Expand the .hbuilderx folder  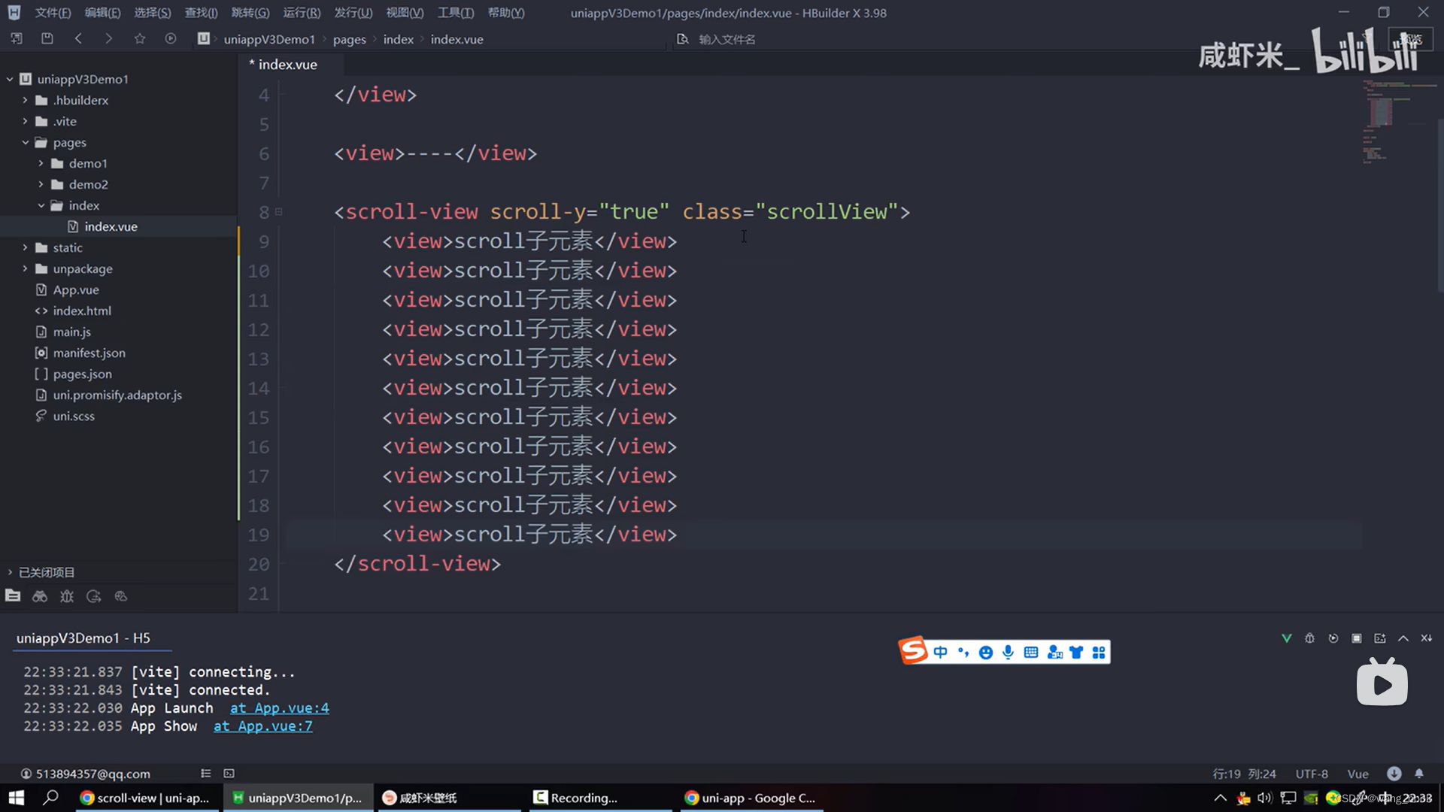pyautogui.click(x=25, y=100)
